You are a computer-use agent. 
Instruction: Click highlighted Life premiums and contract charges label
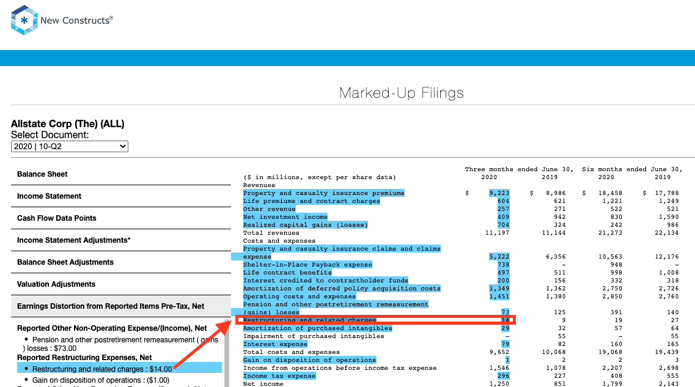[x=311, y=201]
